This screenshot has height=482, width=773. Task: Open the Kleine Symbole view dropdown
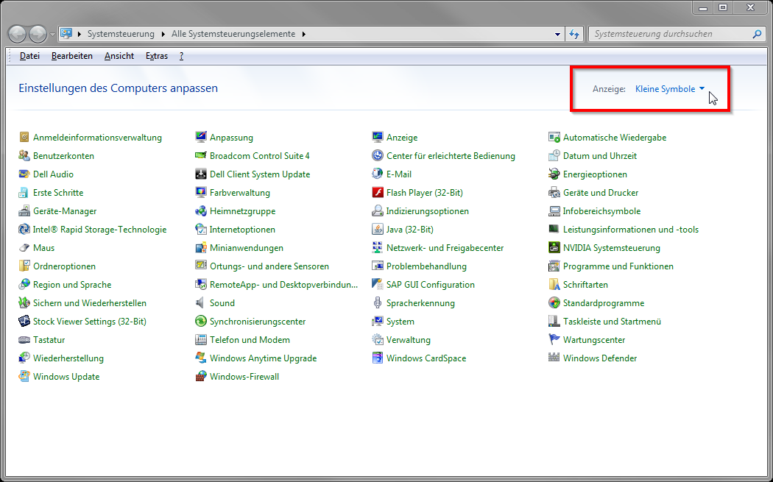[669, 89]
